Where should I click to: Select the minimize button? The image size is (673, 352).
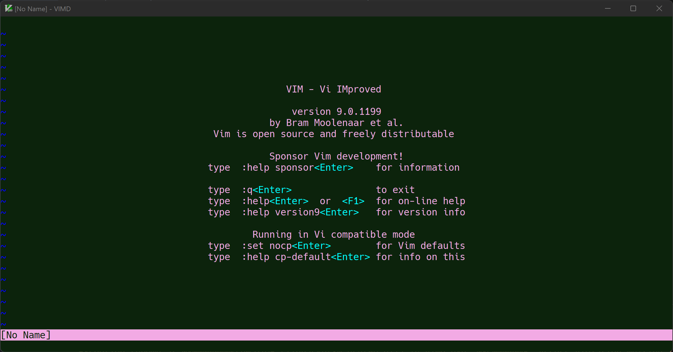(x=607, y=8)
